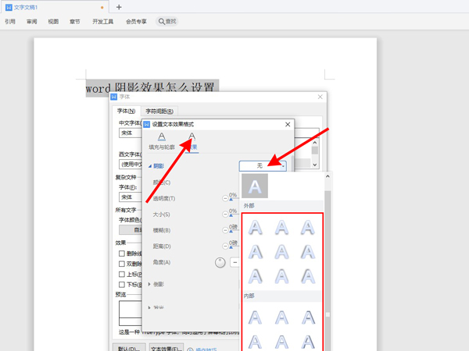Pick the center outer shadow preset
Image resolution: width=469 pixels, height=351 pixels.
(x=282, y=252)
